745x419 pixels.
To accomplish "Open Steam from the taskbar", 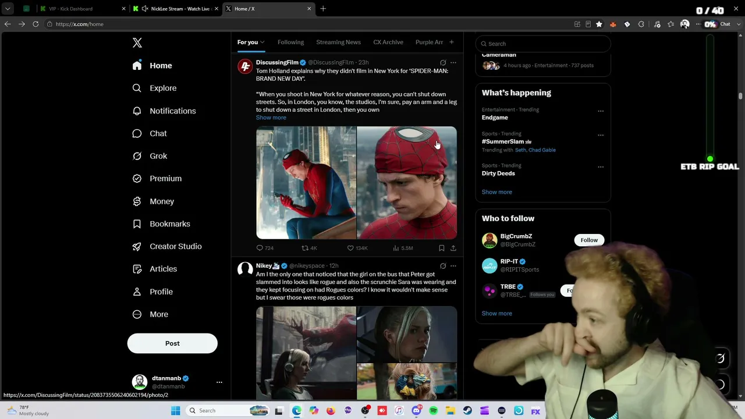I will pyautogui.click(x=467, y=410).
